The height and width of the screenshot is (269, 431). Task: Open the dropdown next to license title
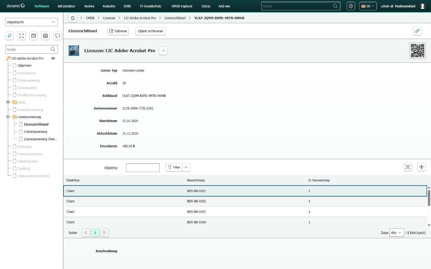tap(163, 51)
